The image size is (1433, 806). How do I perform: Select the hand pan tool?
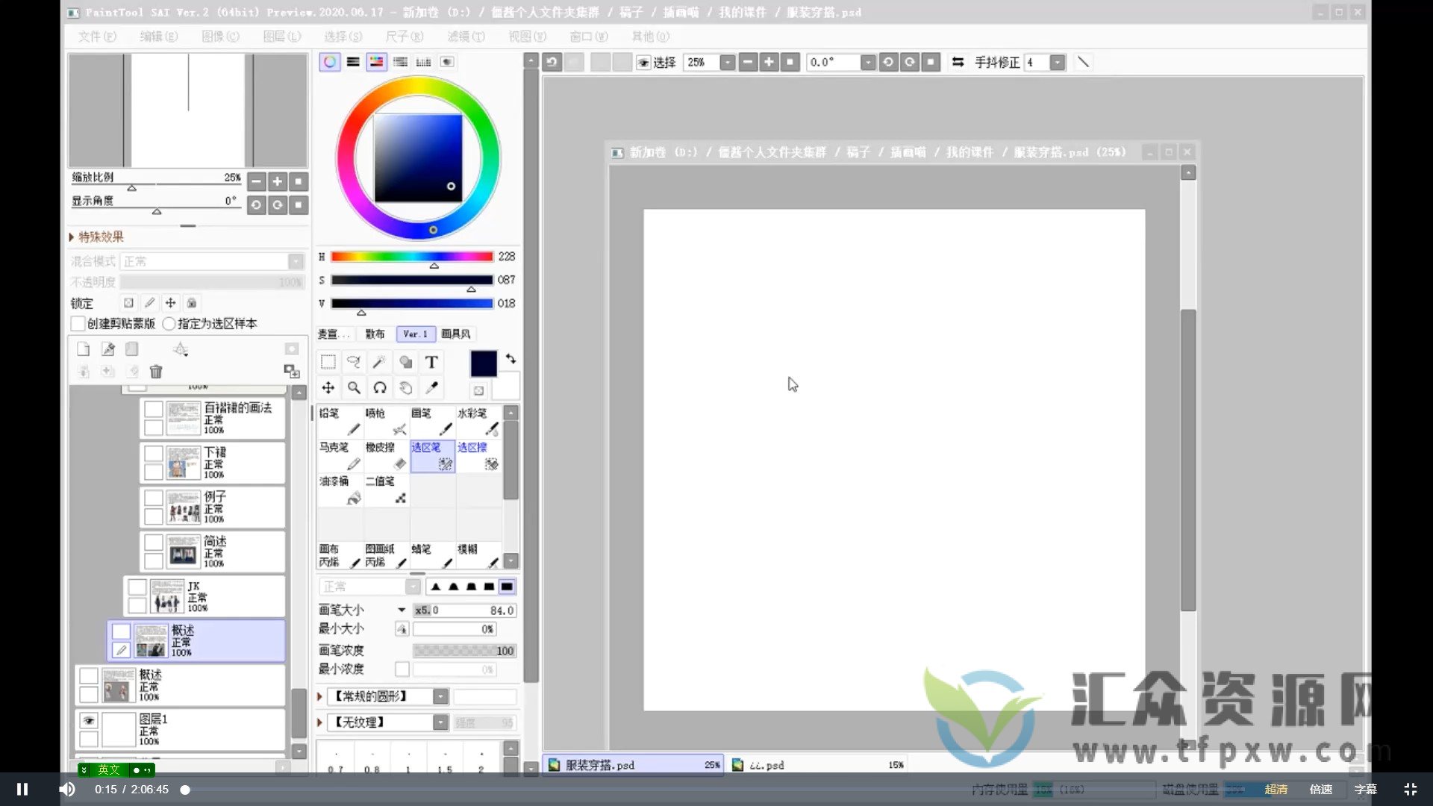coord(405,388)
